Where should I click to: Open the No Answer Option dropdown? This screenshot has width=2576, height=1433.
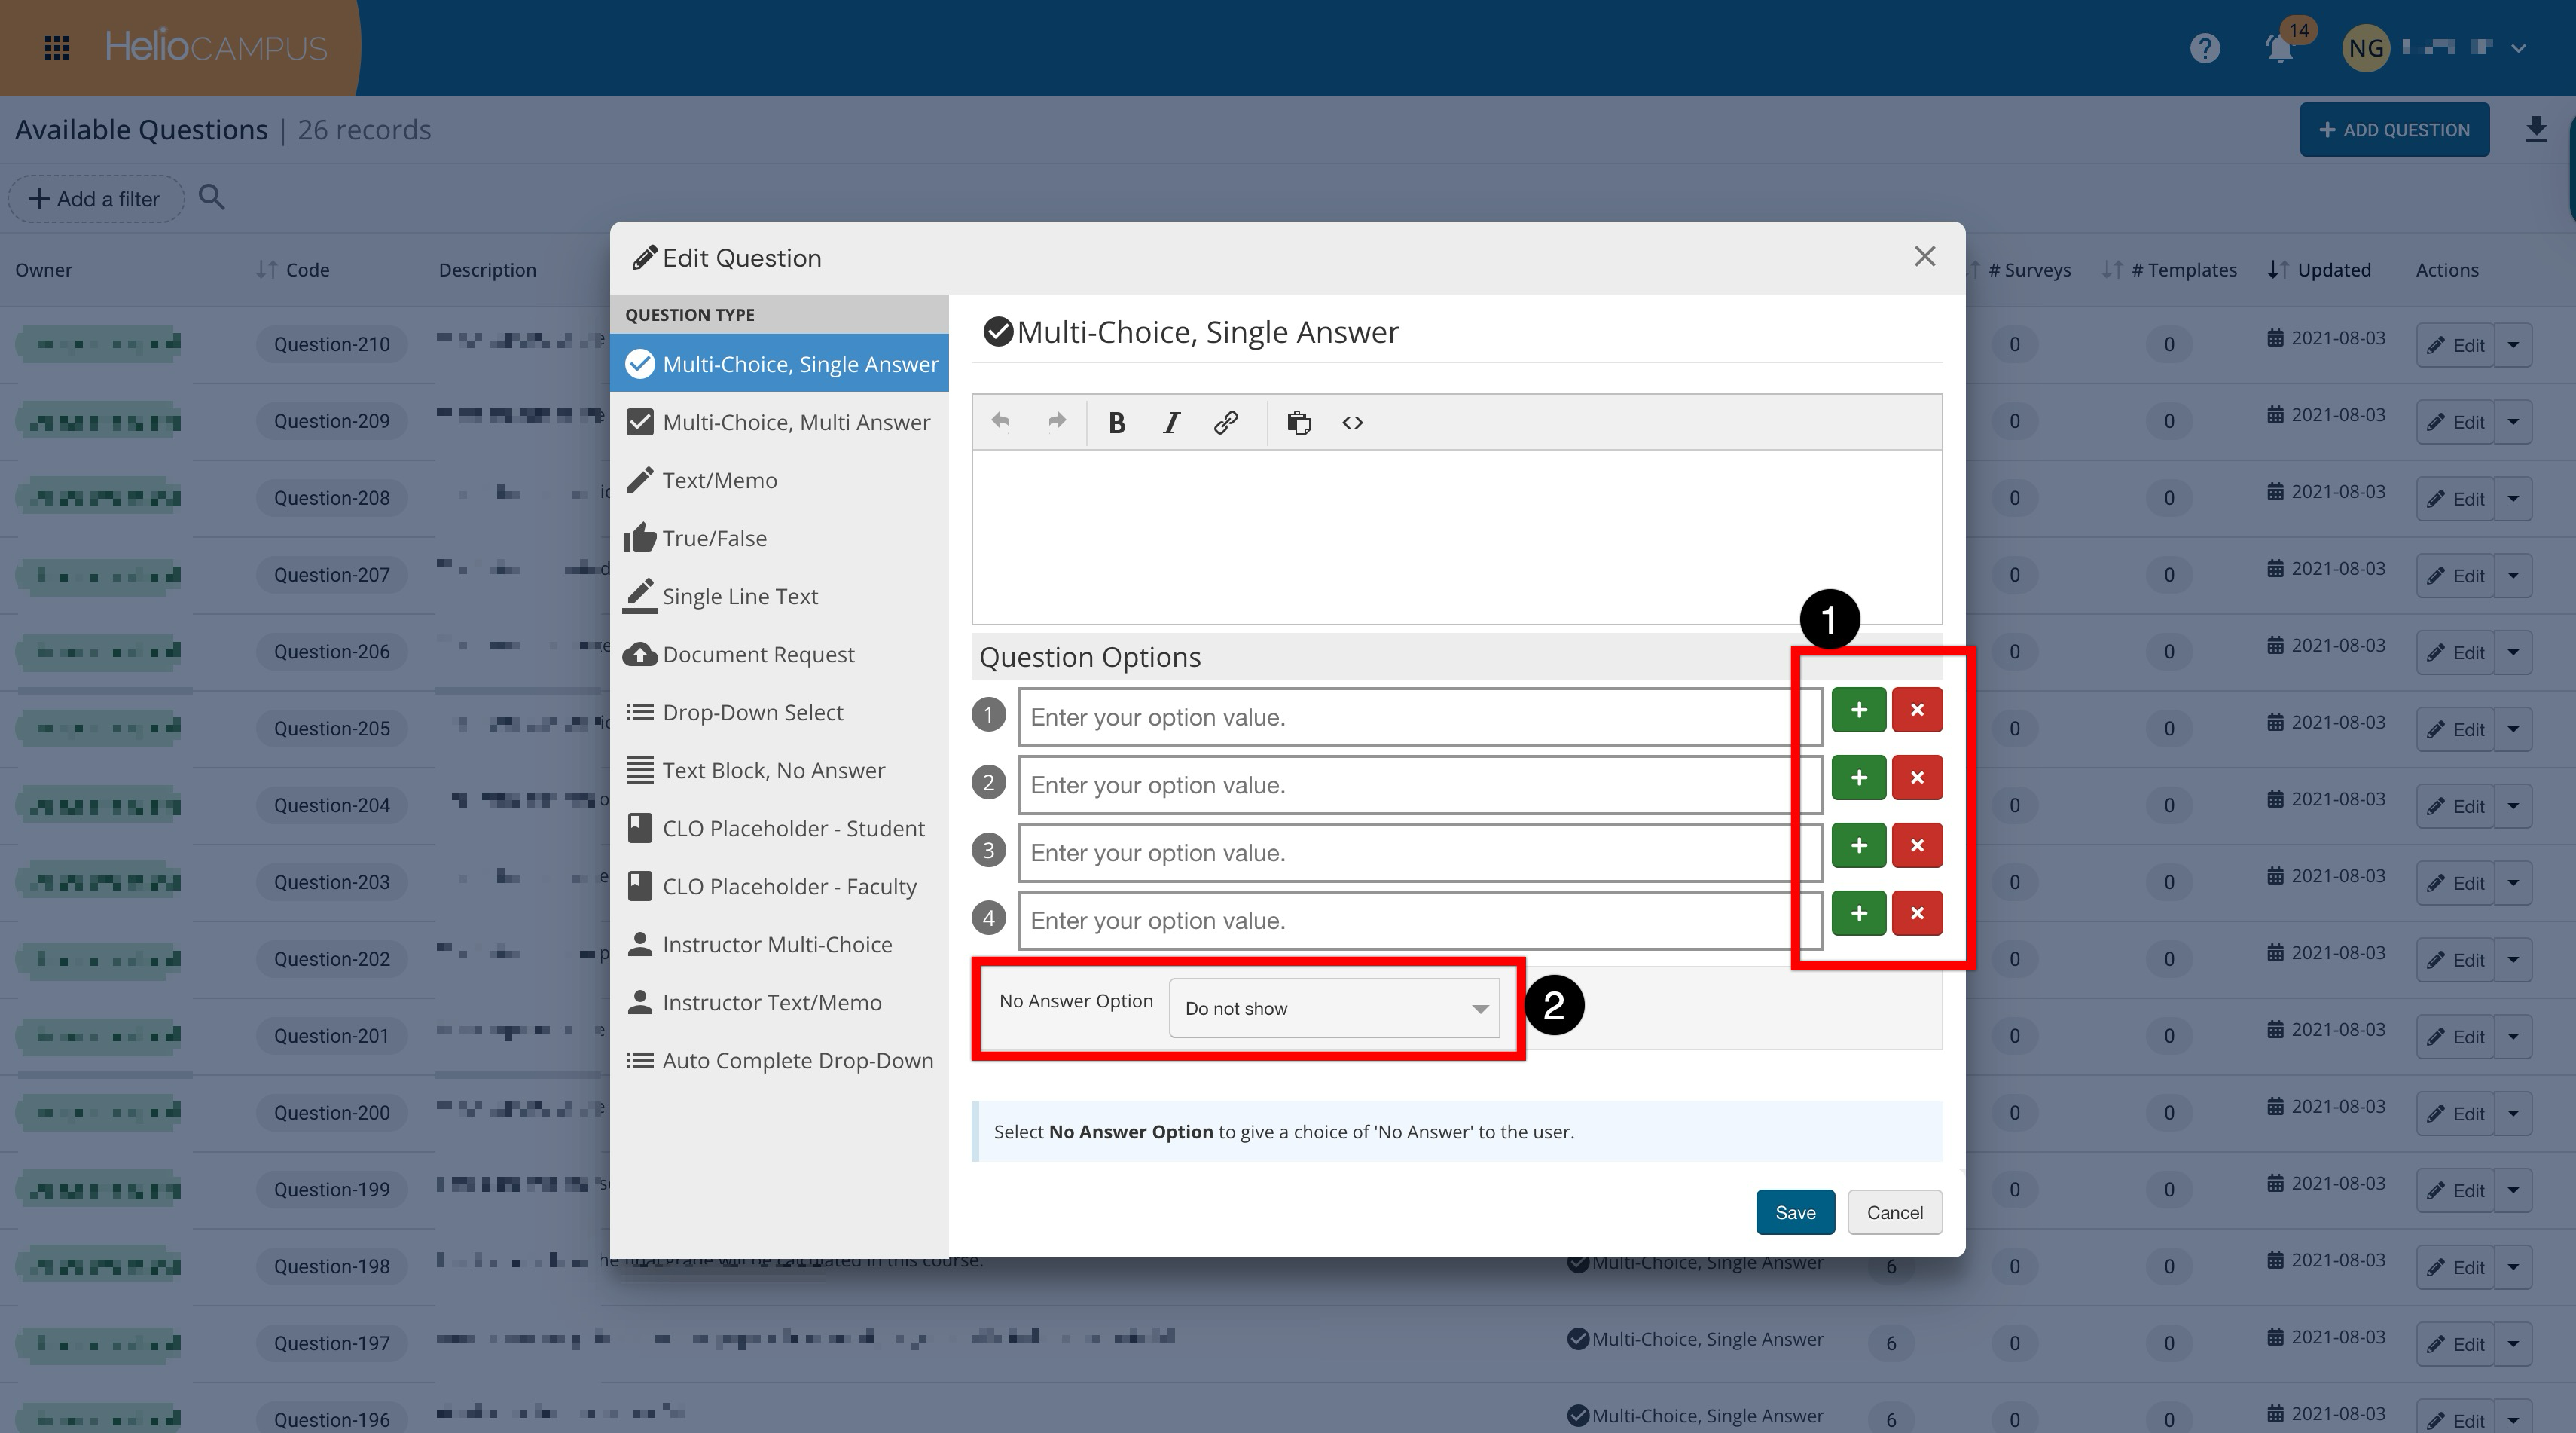click(x=1333, y=1008)
